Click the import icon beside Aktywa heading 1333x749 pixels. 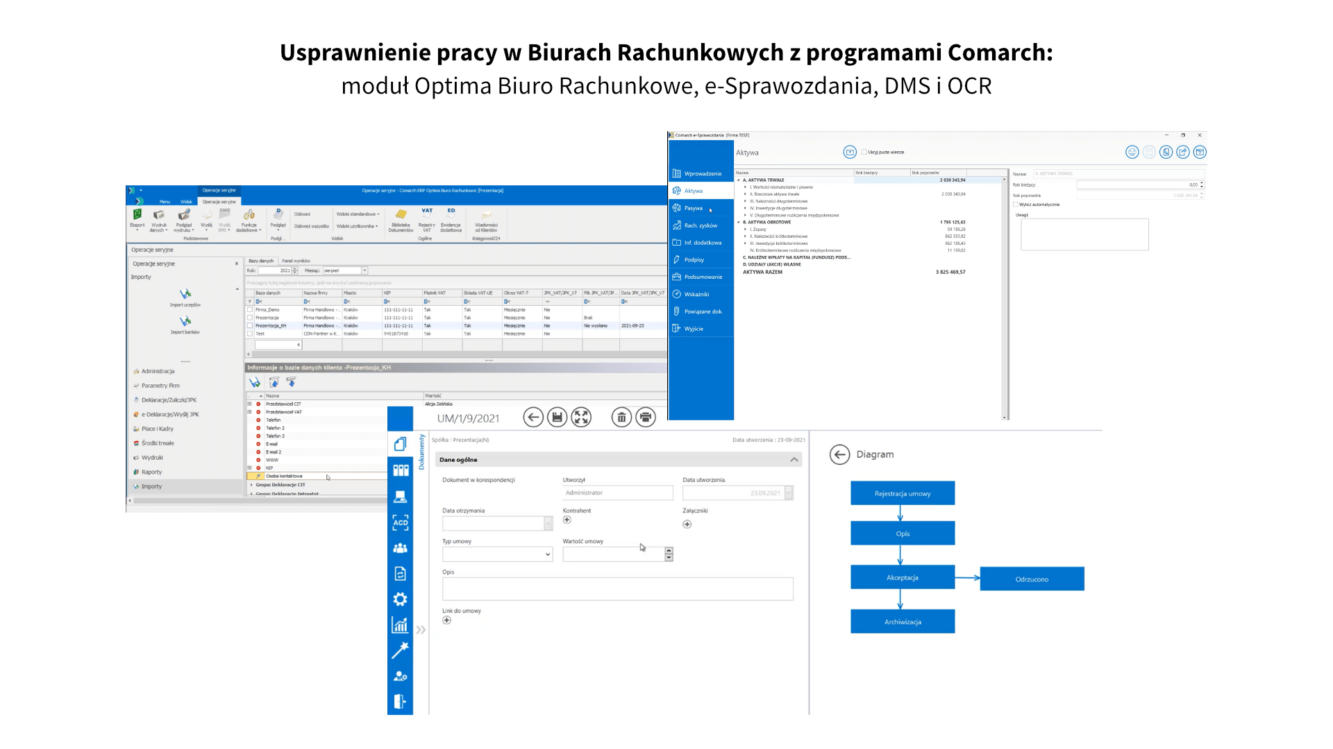click(850, 152)
